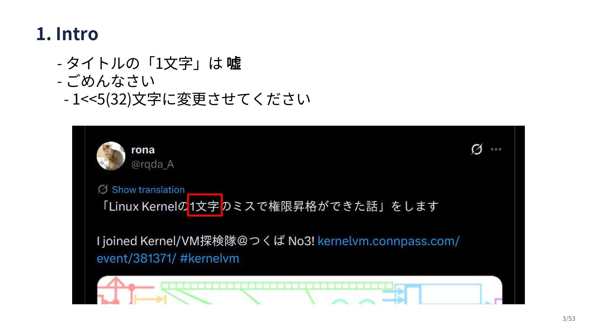Click the Grok slashed-circle icon in tweet header

click(477, 149)
